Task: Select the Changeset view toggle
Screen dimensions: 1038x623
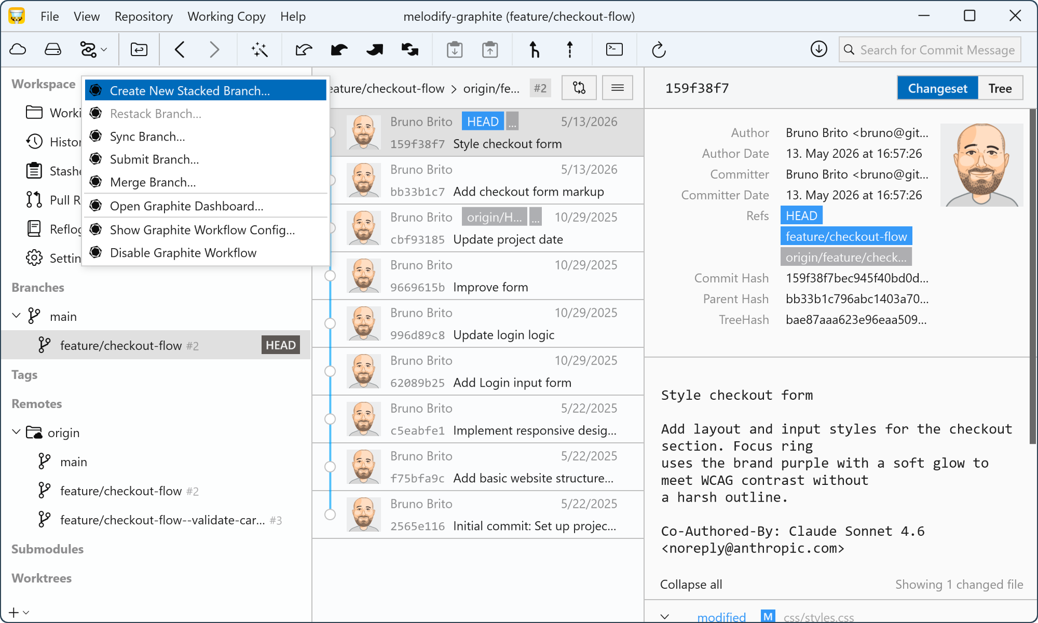Action: (937, 88)
